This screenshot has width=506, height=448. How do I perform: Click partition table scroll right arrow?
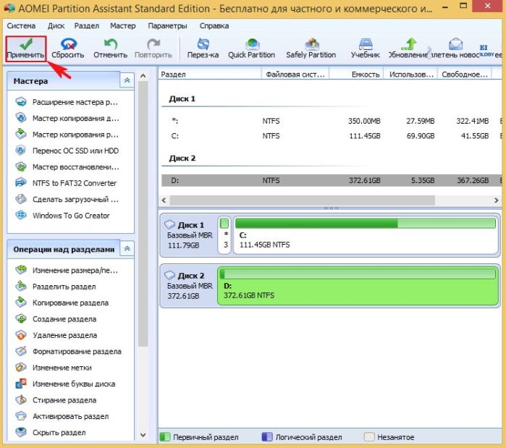tap(496, 200)
